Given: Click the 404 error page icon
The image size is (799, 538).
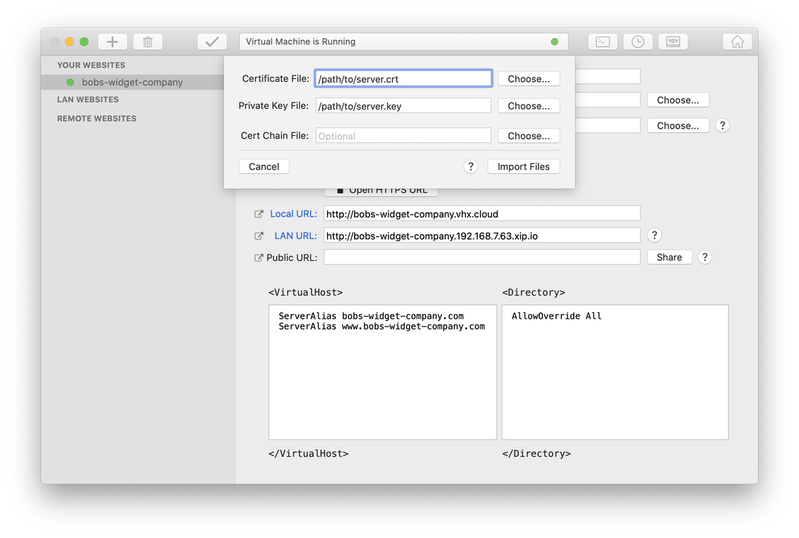Looking at the screenshot, I should click(x=673, y=42).
